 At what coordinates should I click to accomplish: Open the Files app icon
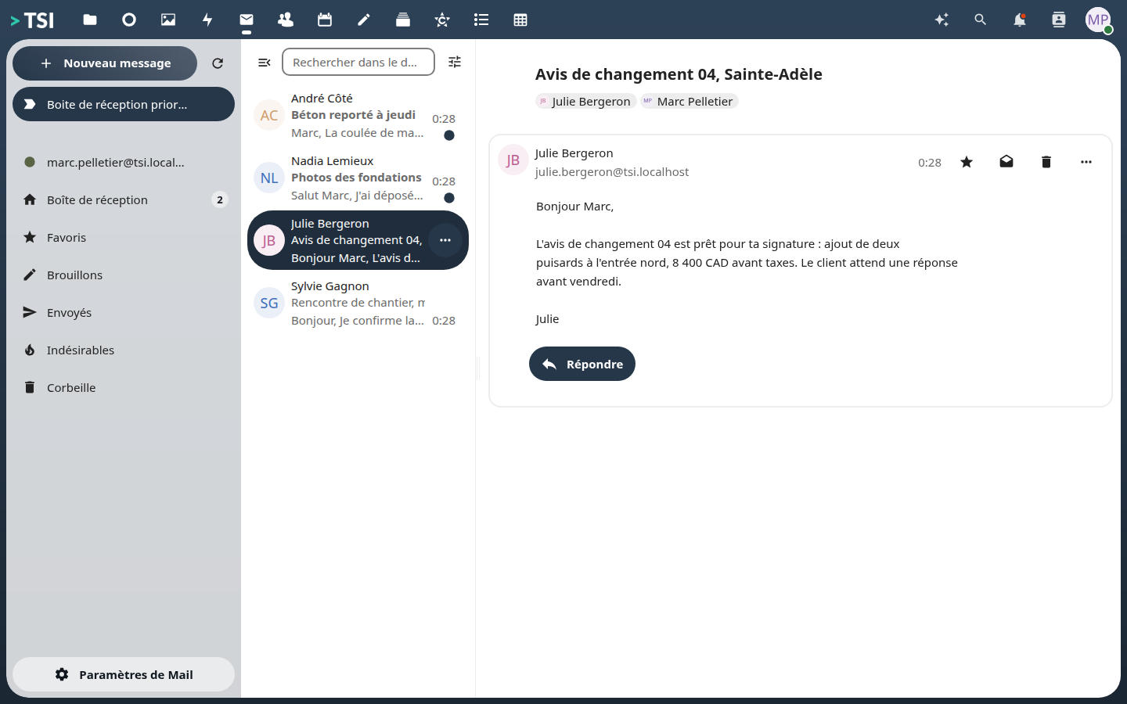click(x=90, y=20)
